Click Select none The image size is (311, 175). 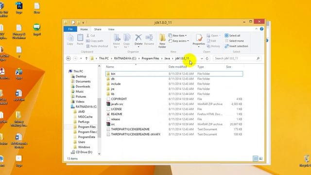234,41
